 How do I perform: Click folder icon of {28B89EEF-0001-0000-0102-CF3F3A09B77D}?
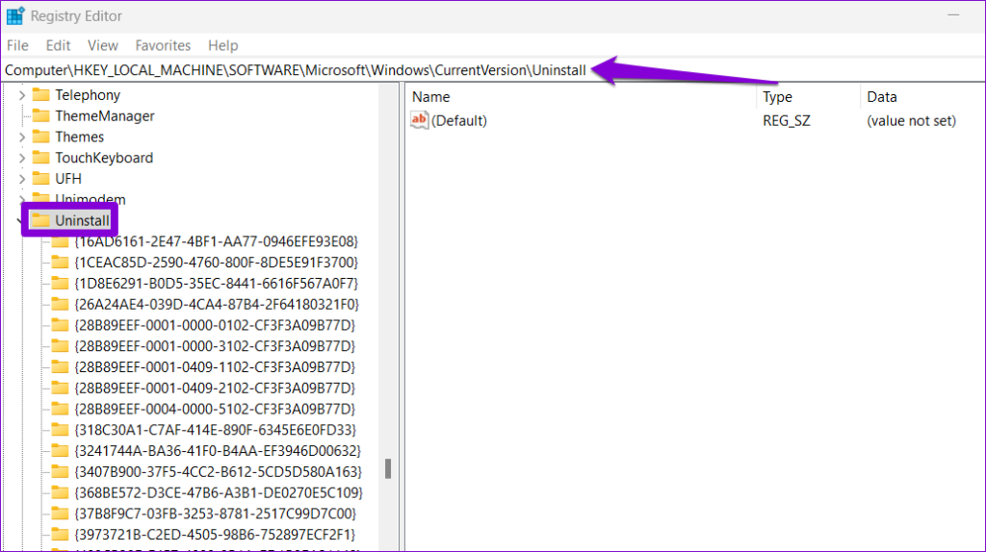coord(60,325)
